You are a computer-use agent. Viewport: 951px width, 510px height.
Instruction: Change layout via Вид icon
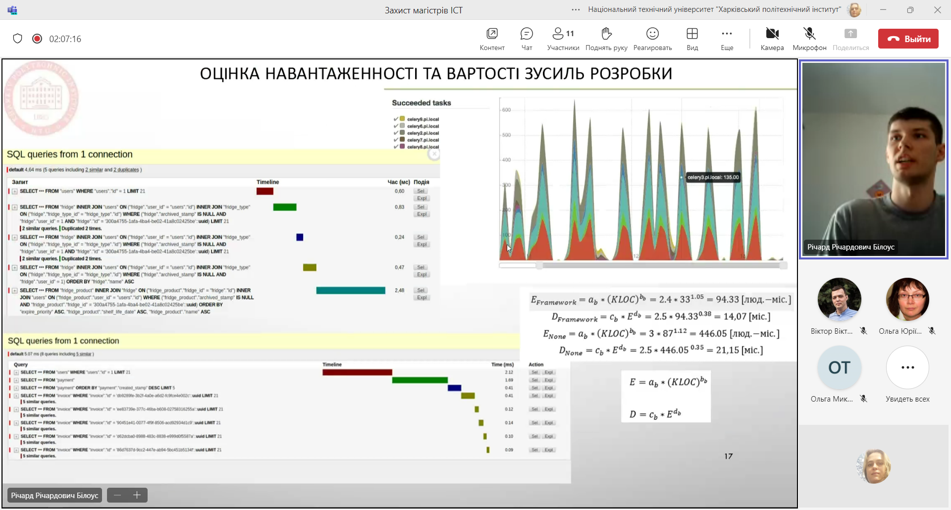pos(692,39)
